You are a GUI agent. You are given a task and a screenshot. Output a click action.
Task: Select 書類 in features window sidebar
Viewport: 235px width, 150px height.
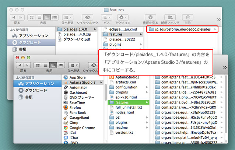coord(31,49)
